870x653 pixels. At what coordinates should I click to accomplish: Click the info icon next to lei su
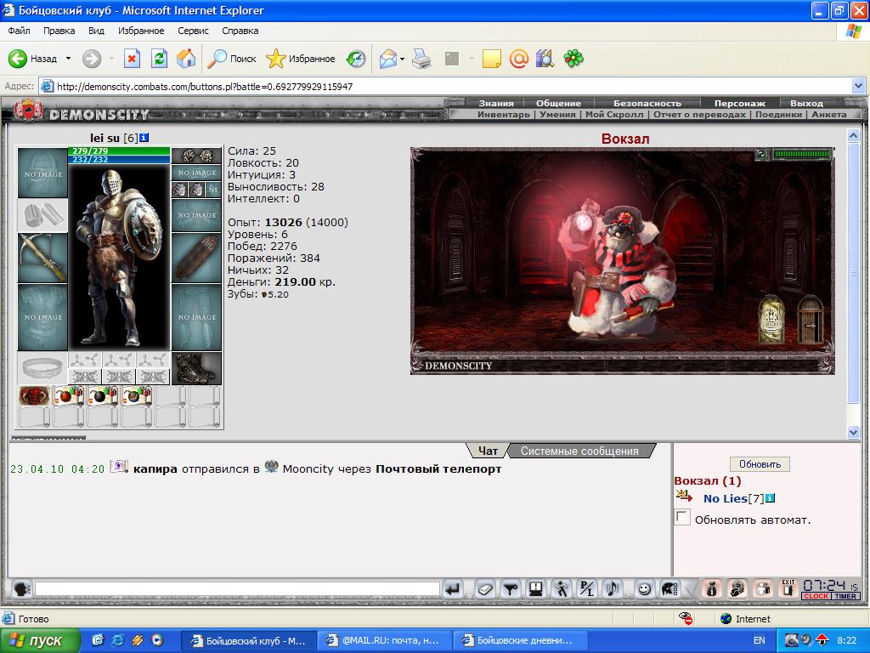144,137
